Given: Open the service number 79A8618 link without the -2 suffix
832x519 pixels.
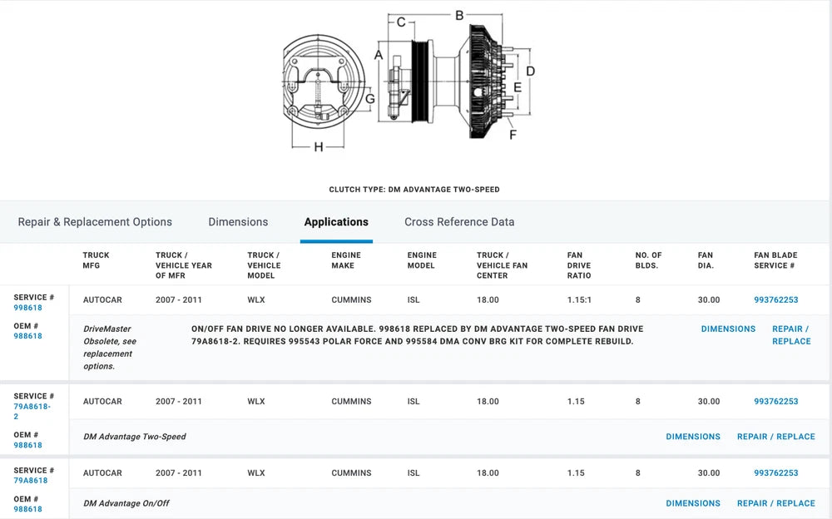Looking at the screenshot, I should tap(31, 481).
